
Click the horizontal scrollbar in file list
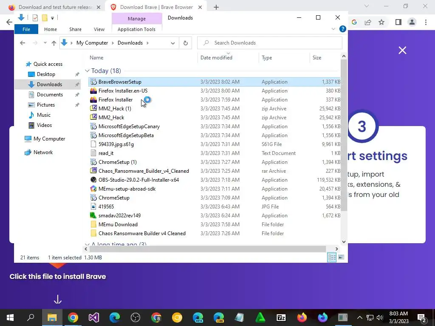pos(207,249)
